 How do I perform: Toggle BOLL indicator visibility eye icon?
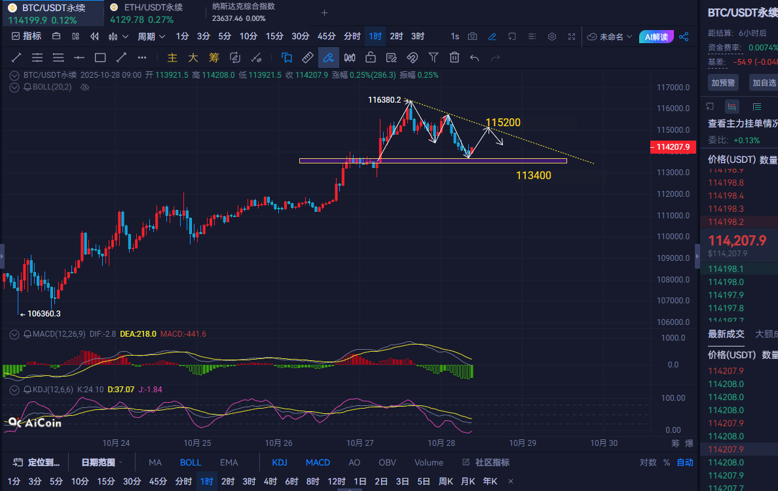click(84, 87)
